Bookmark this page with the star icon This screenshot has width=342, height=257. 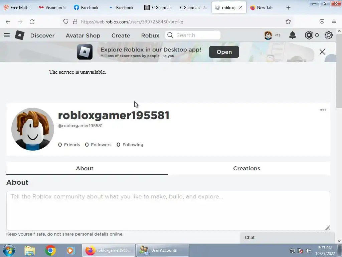pos(288,21)
